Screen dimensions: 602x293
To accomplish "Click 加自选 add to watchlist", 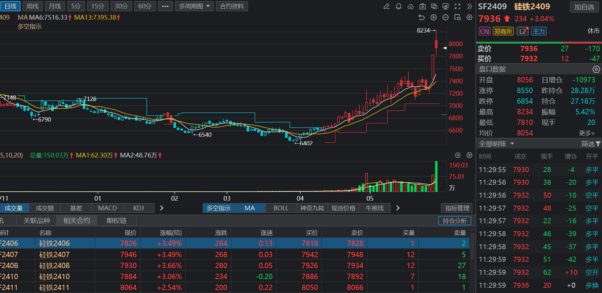I will (584, 7).
